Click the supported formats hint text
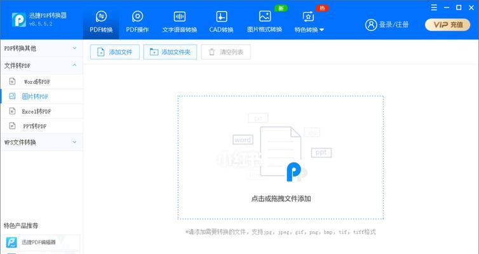479x254 pixels. (x=280, y=232)
